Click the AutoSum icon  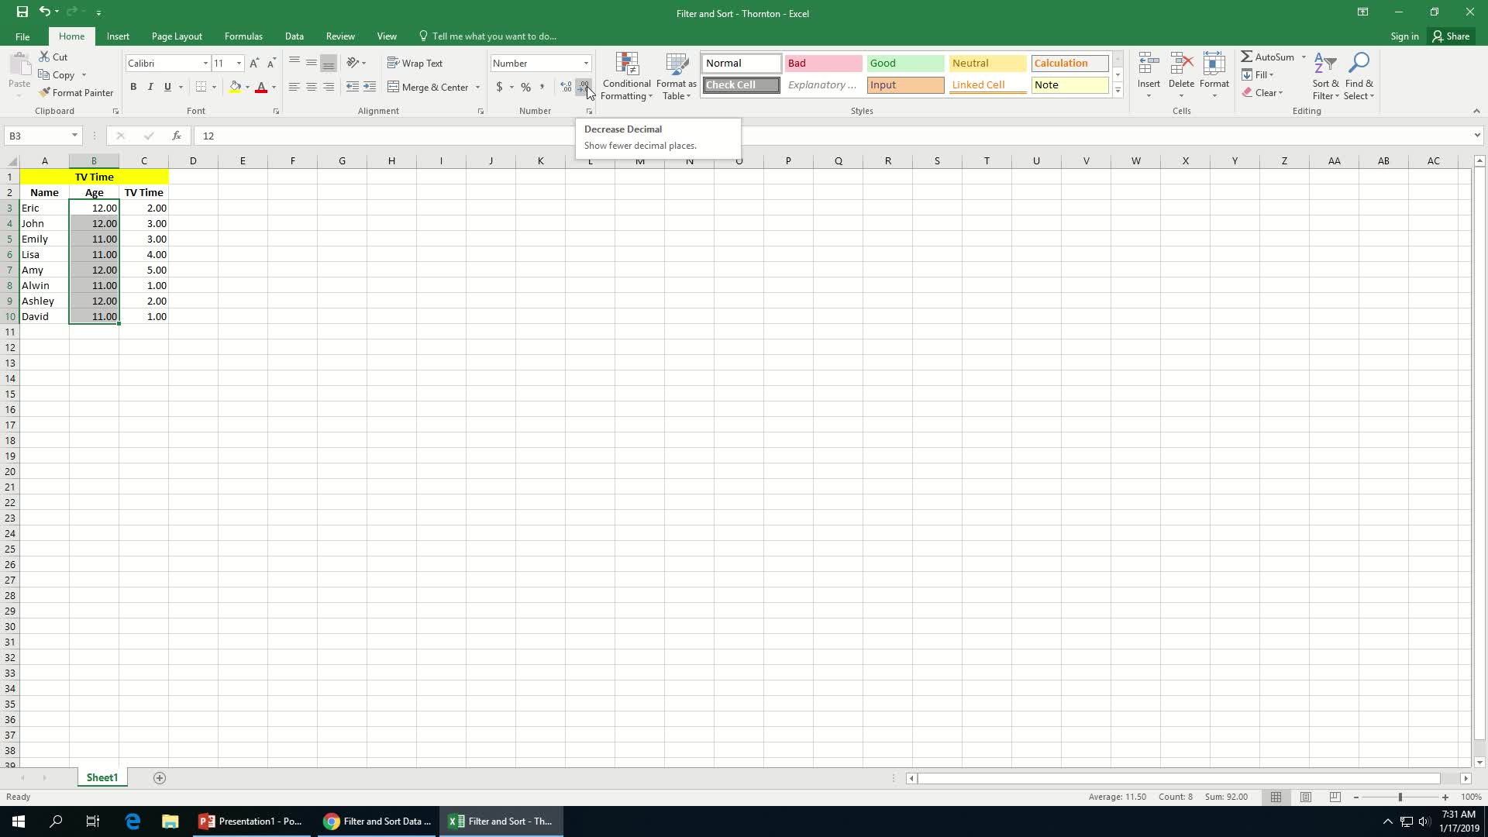1269,56
